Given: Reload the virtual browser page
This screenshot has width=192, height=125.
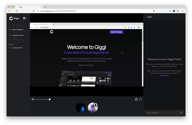Looking at the screenshot, I should coord(37,27).
